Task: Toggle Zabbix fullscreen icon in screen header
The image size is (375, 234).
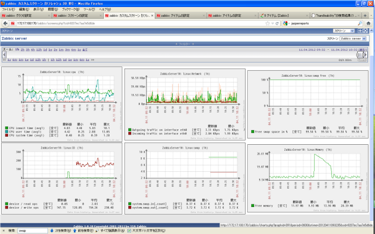Action: [366, 30]
